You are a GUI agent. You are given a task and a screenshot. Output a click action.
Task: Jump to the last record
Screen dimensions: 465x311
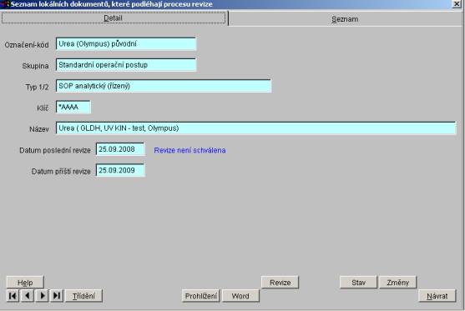pyautogui.click(x=57, y=296)
